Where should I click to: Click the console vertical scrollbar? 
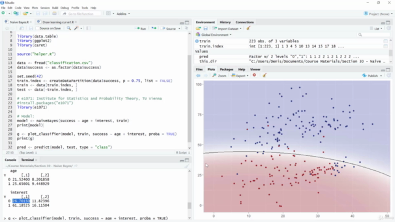pyautogui.click(x=189, y=194)
